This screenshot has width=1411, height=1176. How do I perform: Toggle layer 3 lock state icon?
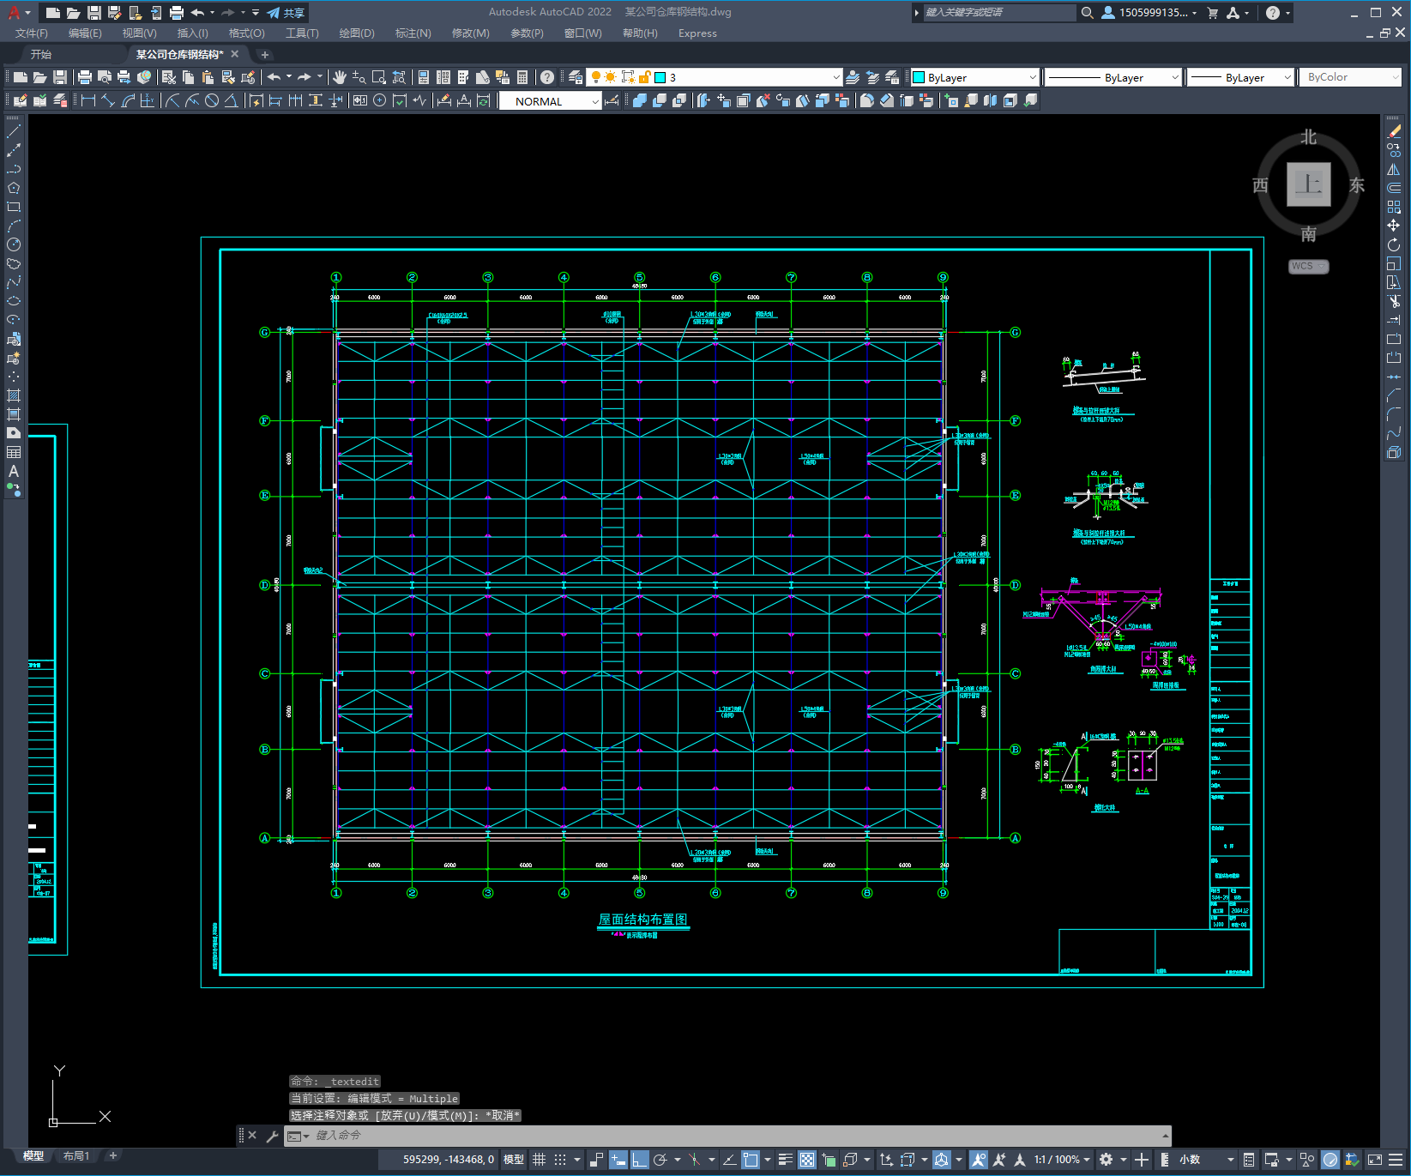(645, 77)
